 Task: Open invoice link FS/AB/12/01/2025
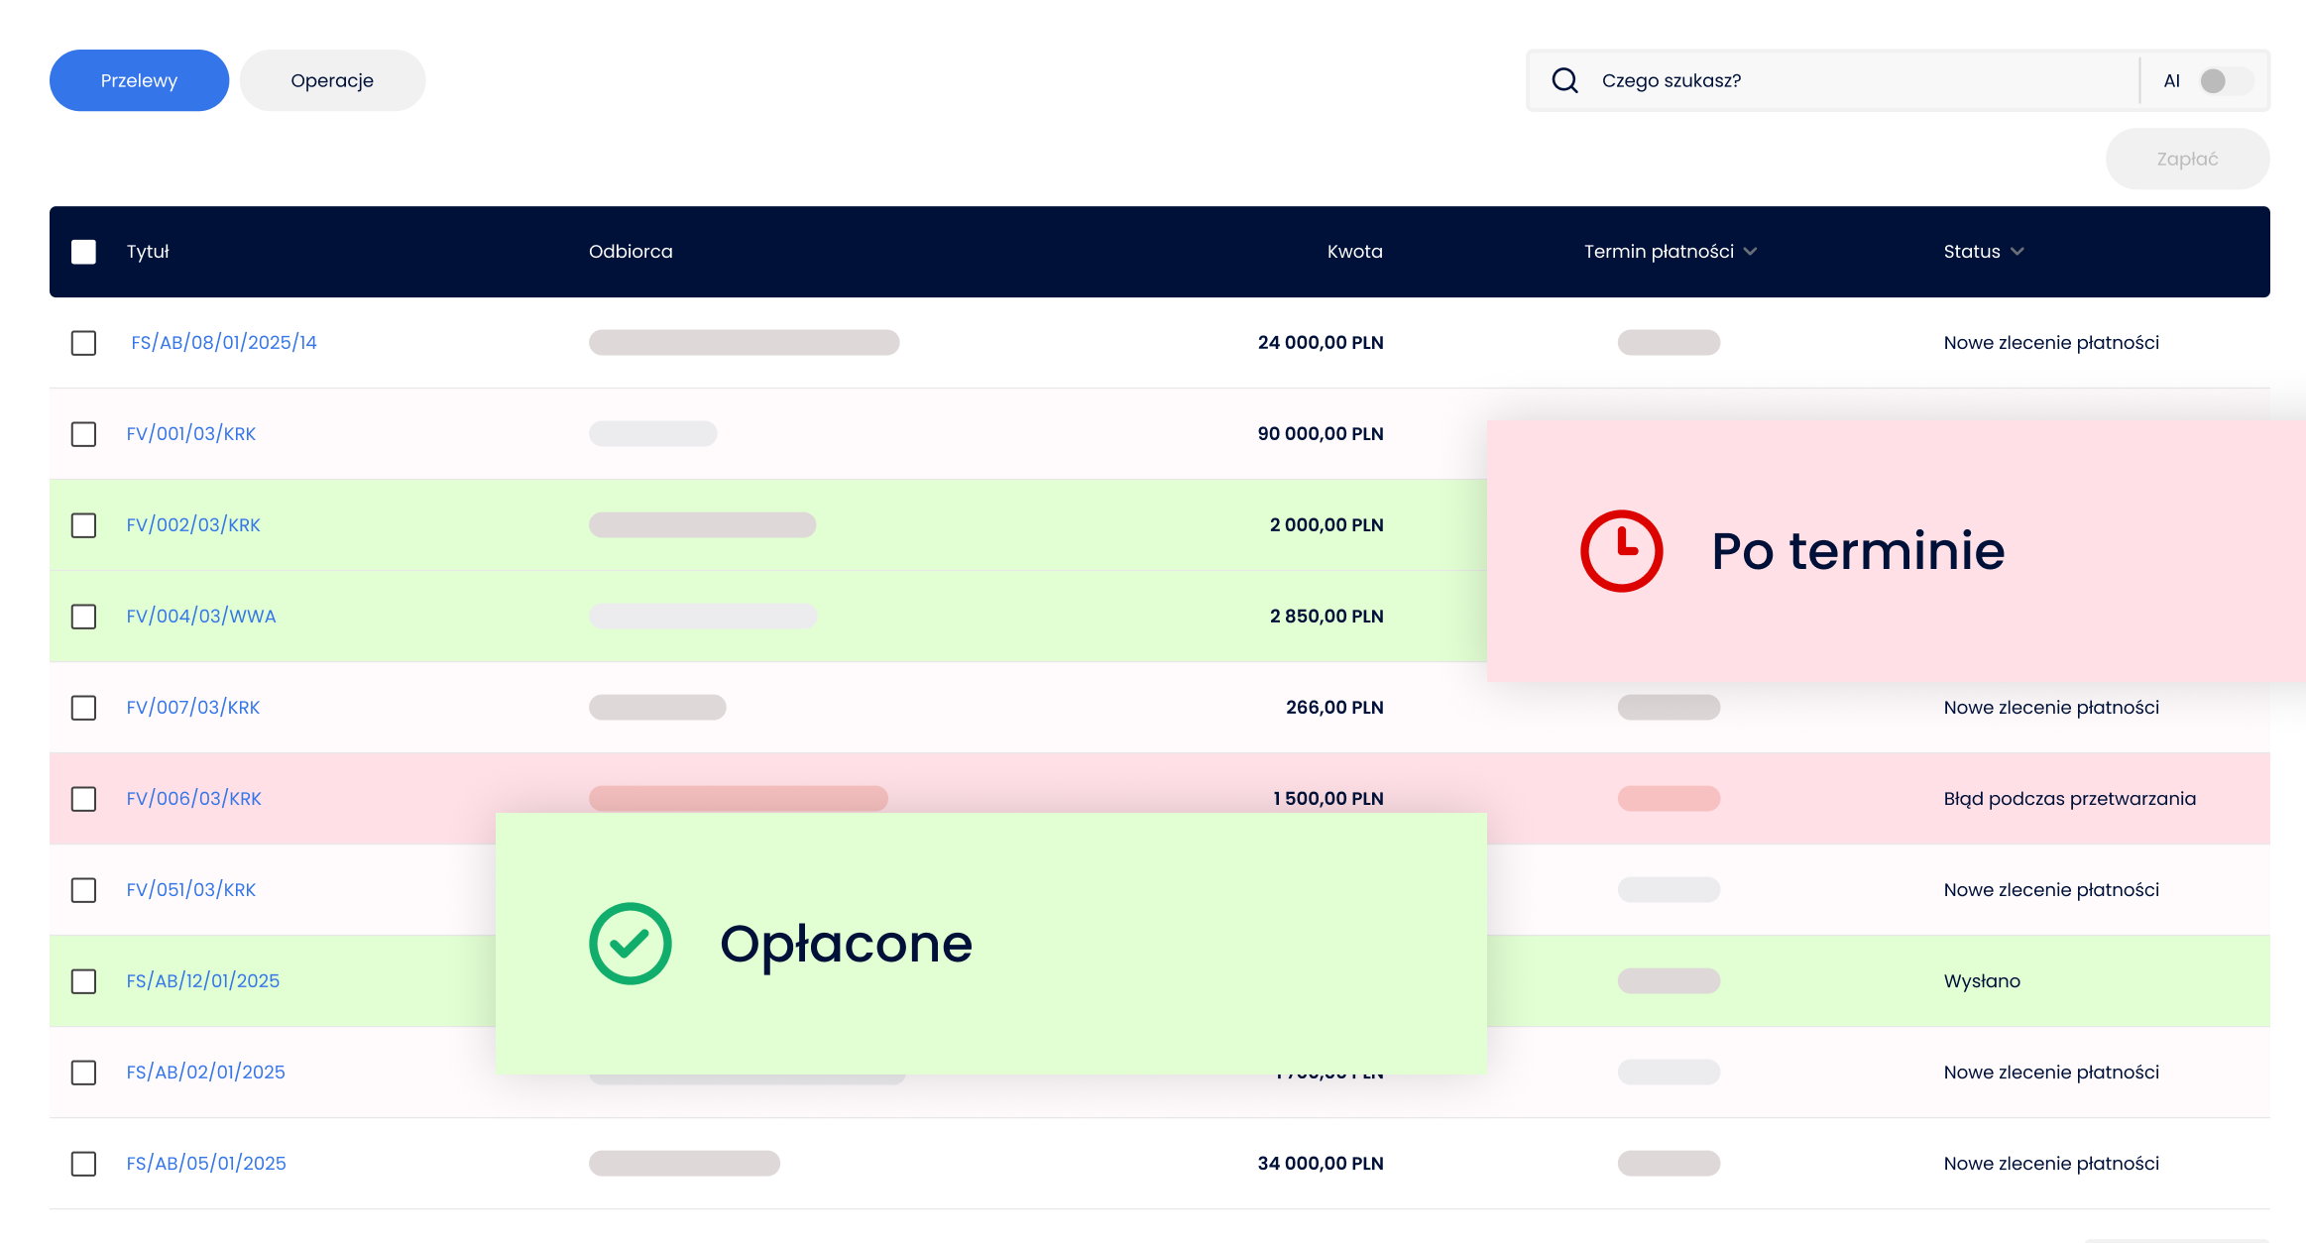coord(203,981)
